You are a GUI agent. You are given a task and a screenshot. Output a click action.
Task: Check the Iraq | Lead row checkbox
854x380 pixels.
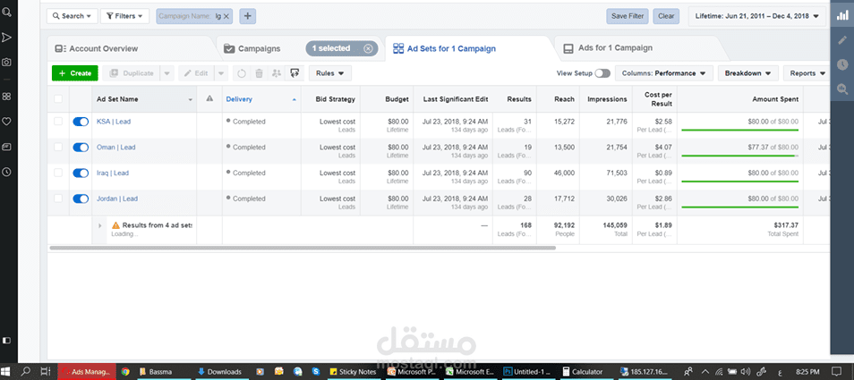point(58,173)
